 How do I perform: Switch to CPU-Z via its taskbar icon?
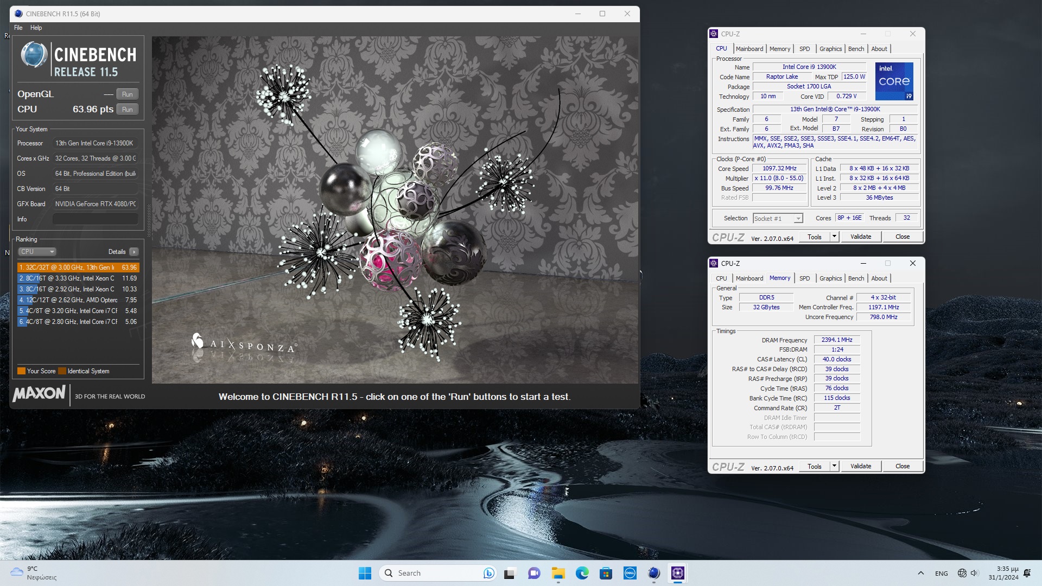pyautogui.click(x=678, y=573)
